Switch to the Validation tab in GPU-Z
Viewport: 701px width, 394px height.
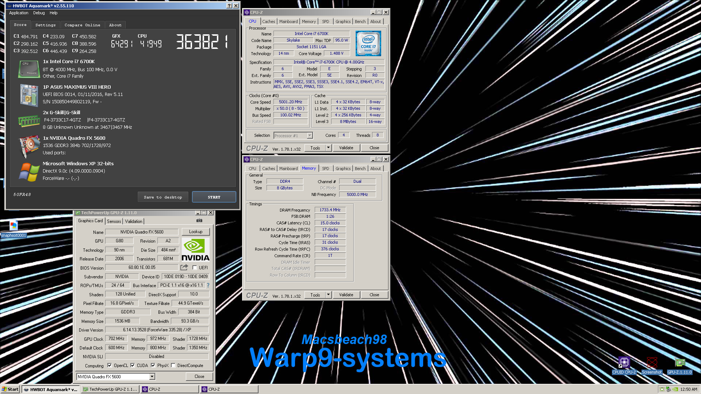pos(134,221)
